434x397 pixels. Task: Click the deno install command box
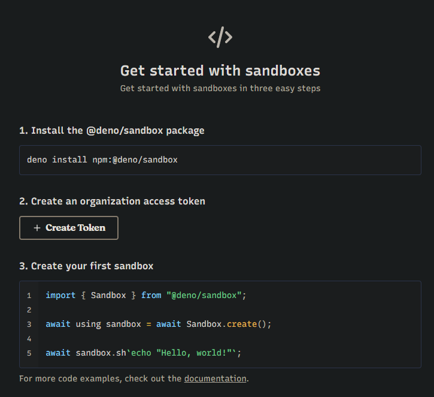220,160
